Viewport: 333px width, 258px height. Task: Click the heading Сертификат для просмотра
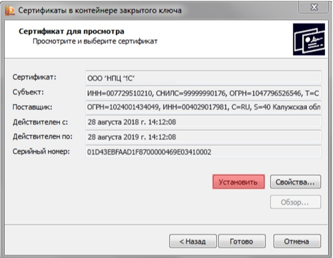[72, 31]
